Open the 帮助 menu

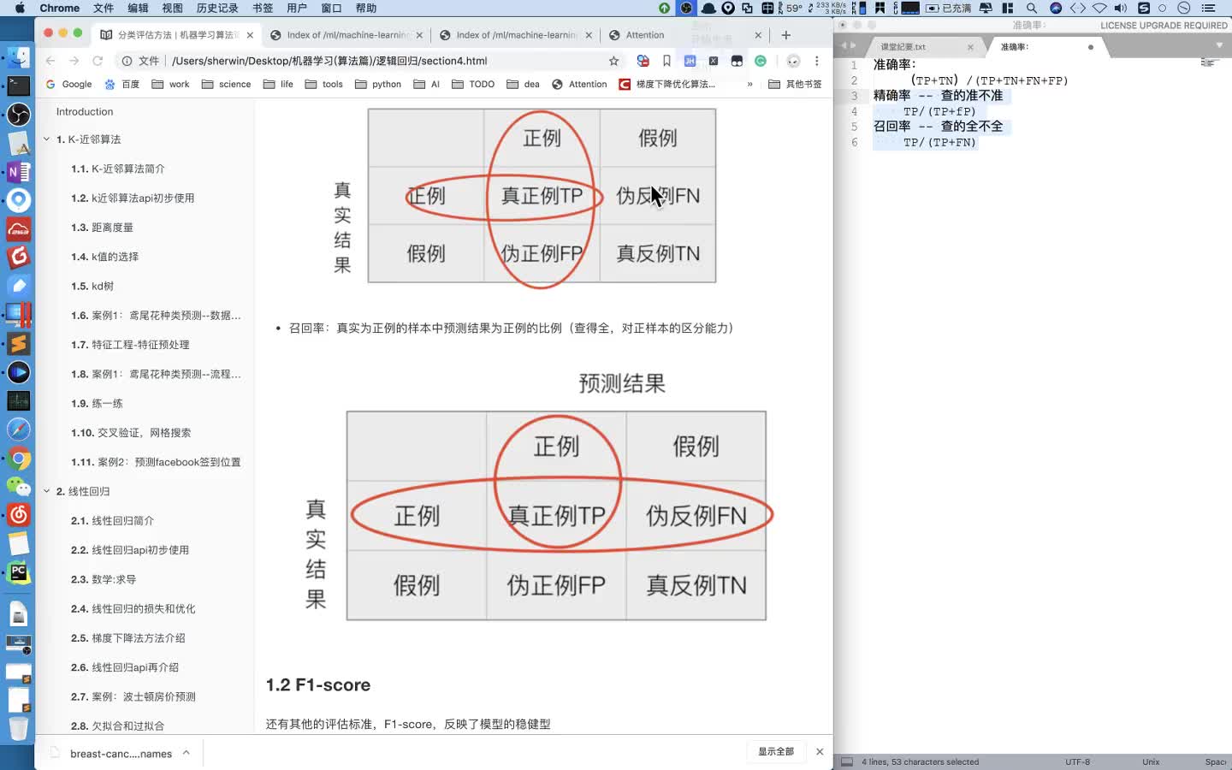[x=366, y=8]
